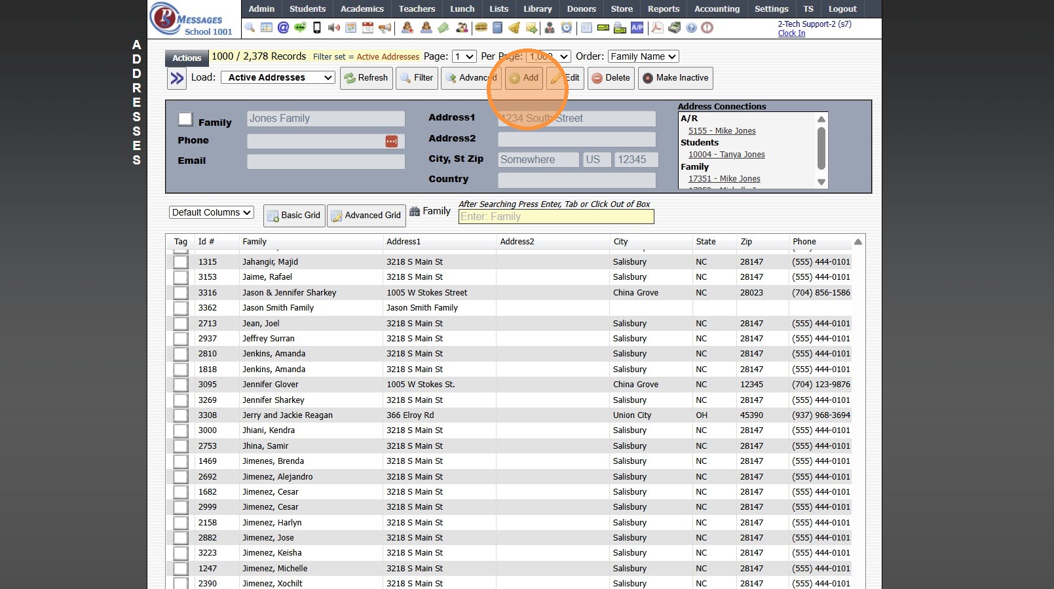Open the alarm clock icon
Viewport: 1054px width, 589px height.
tap(567, 28)
